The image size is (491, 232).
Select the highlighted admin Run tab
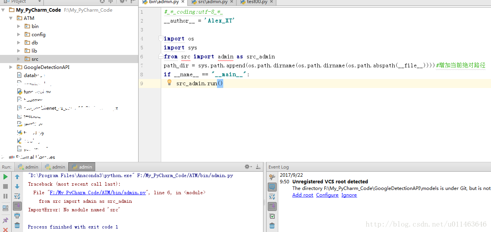point(82,167)
